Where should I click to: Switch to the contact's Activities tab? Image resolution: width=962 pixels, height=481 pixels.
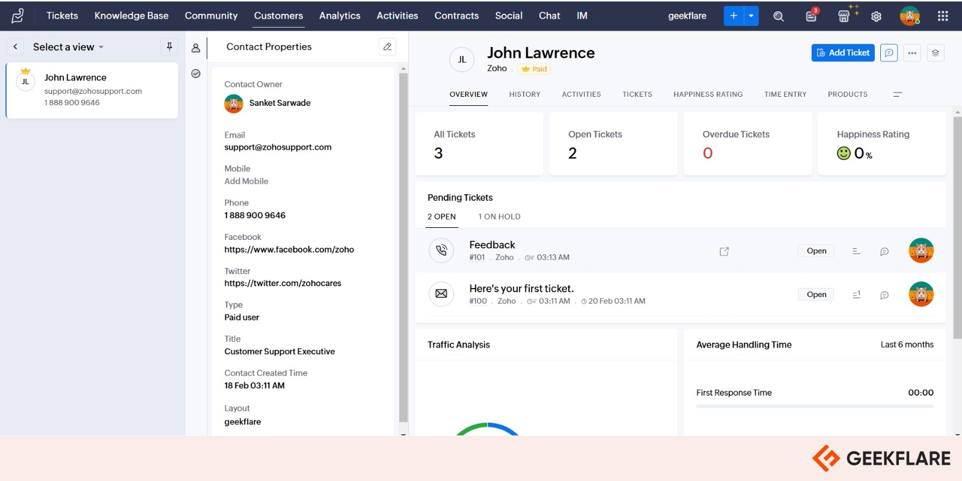(581, 94)
